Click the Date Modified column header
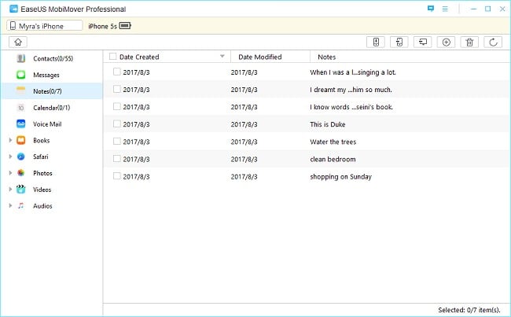 pos(259,57)
